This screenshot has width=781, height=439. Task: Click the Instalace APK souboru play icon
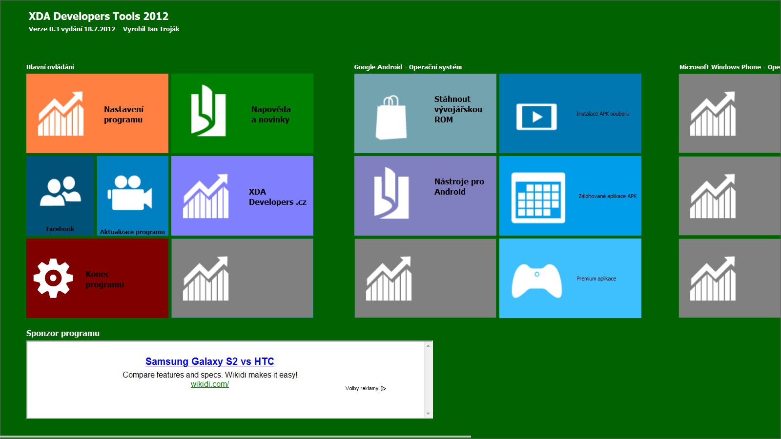[536, 117]
